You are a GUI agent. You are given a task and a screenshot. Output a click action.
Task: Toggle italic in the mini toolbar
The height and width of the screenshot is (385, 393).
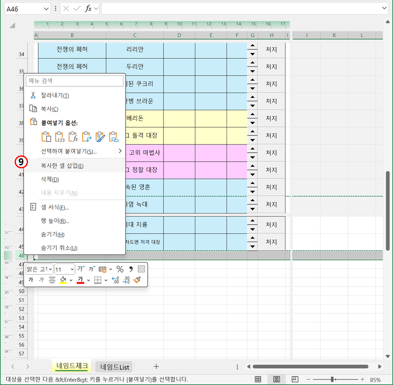(x=41, y=280)
